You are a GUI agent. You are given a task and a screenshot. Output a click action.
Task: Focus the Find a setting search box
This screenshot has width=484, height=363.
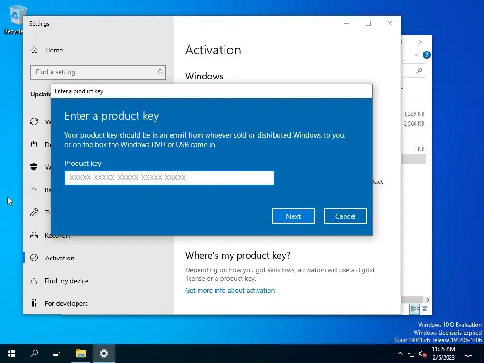click(x=98, y=72)
